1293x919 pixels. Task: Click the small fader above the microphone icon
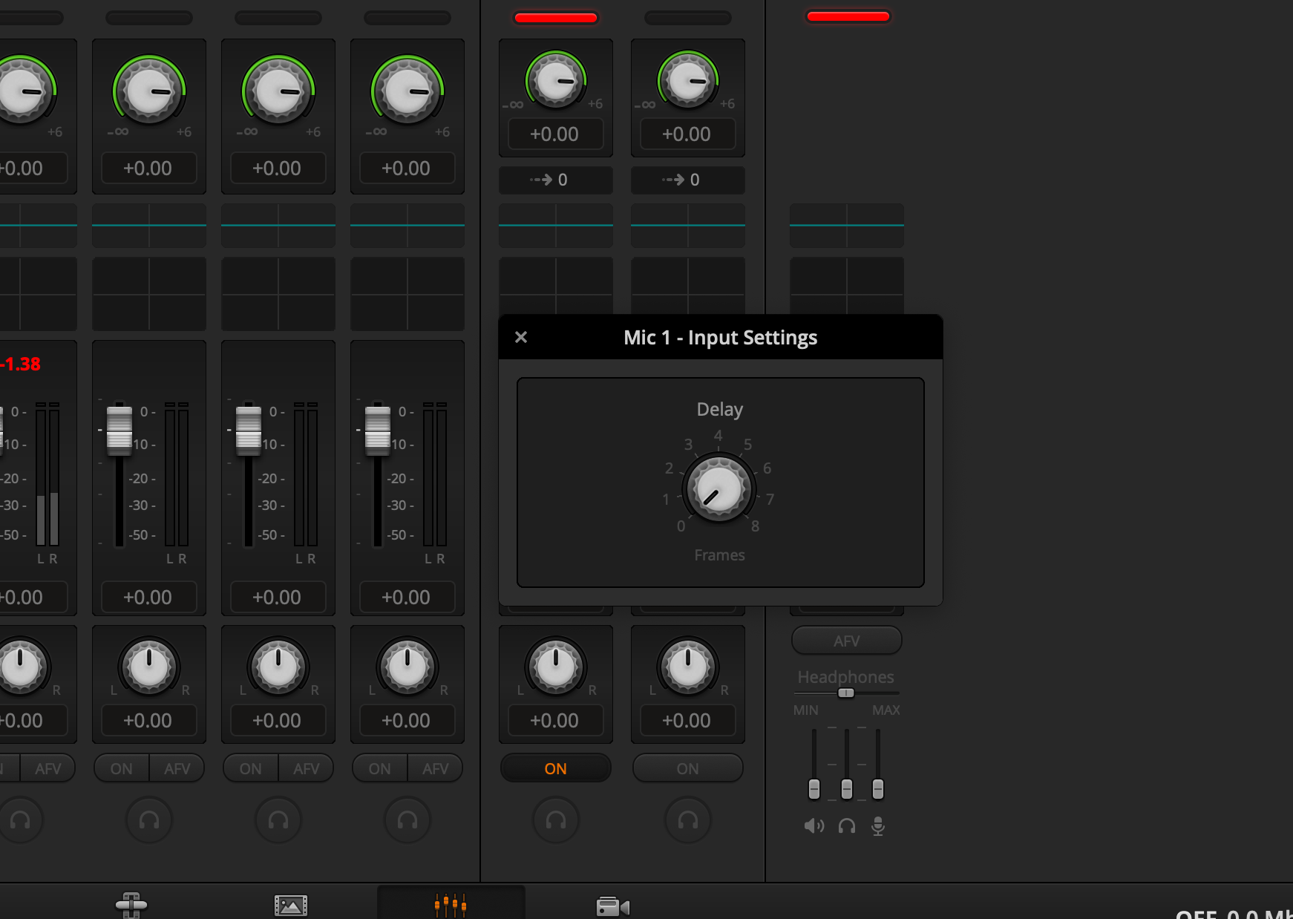(878, 788)
